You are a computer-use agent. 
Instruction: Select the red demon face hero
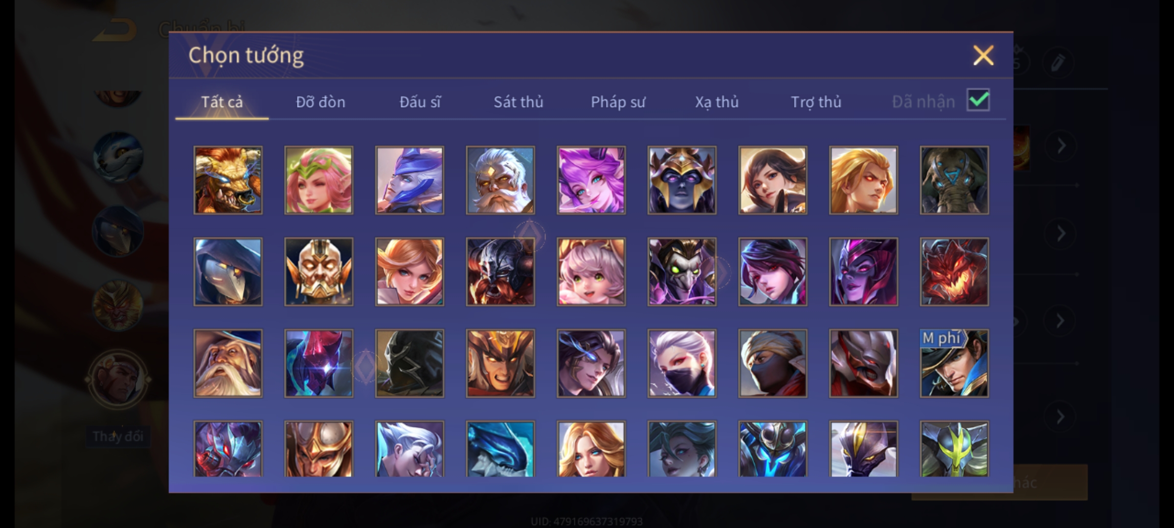tap(954, 272)
